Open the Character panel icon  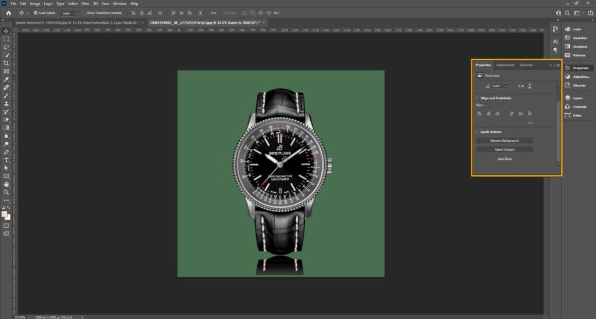pos(555,41)
